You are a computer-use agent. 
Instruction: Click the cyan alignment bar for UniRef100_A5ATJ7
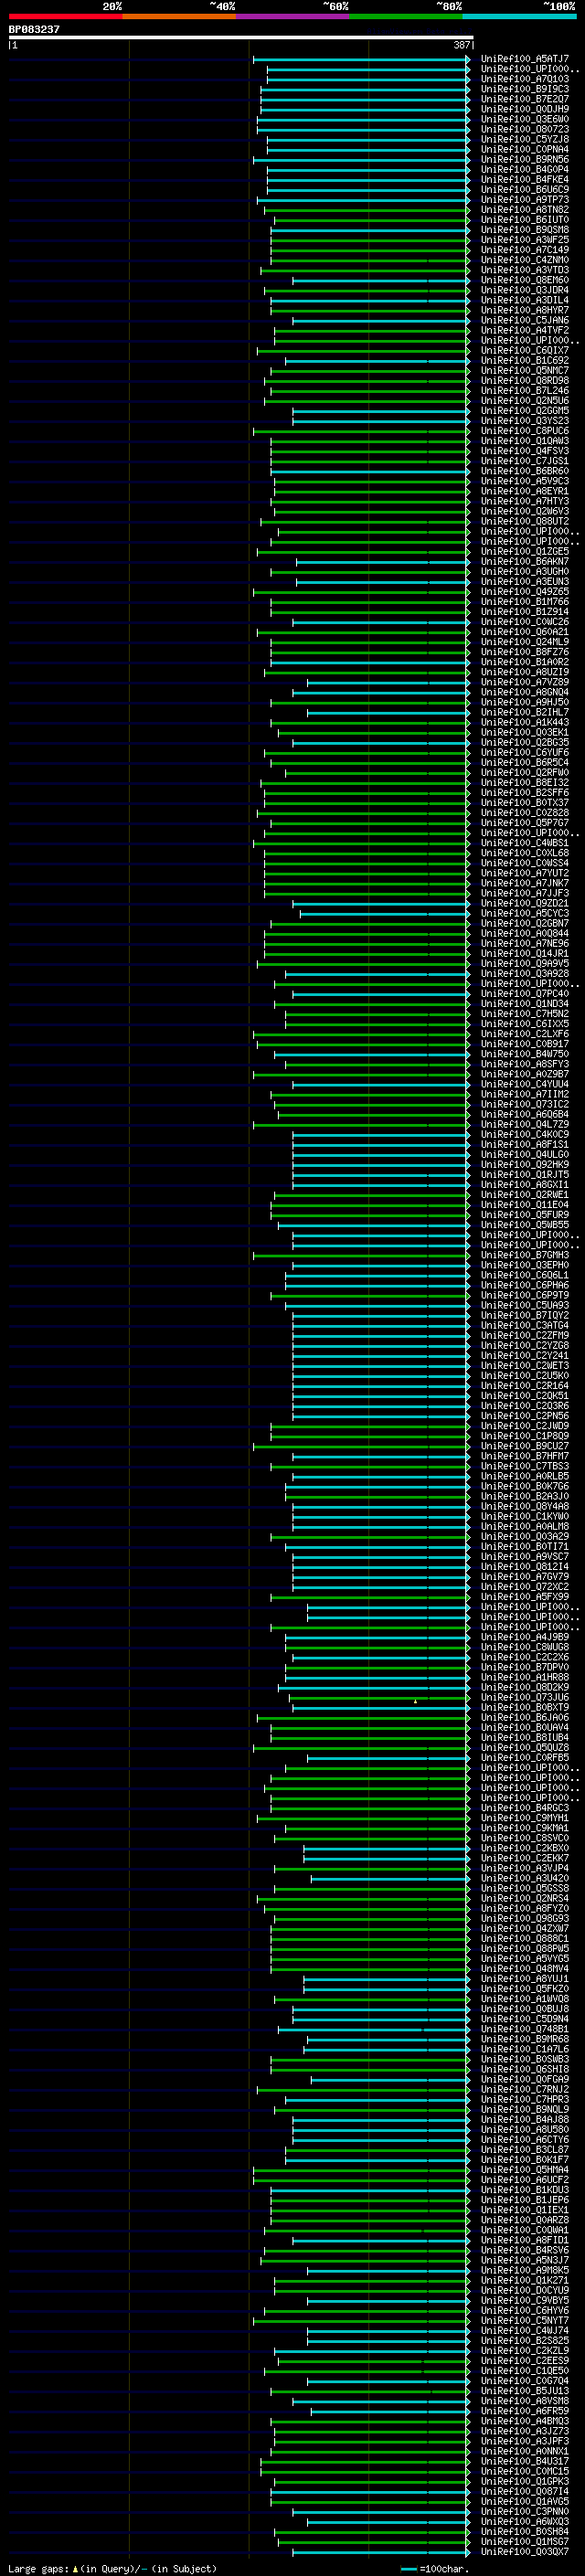[x=361, y=59]
